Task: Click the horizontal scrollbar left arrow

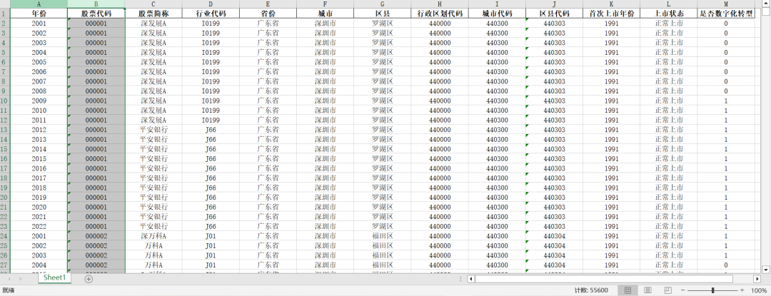Action: (x=471, y=279)
